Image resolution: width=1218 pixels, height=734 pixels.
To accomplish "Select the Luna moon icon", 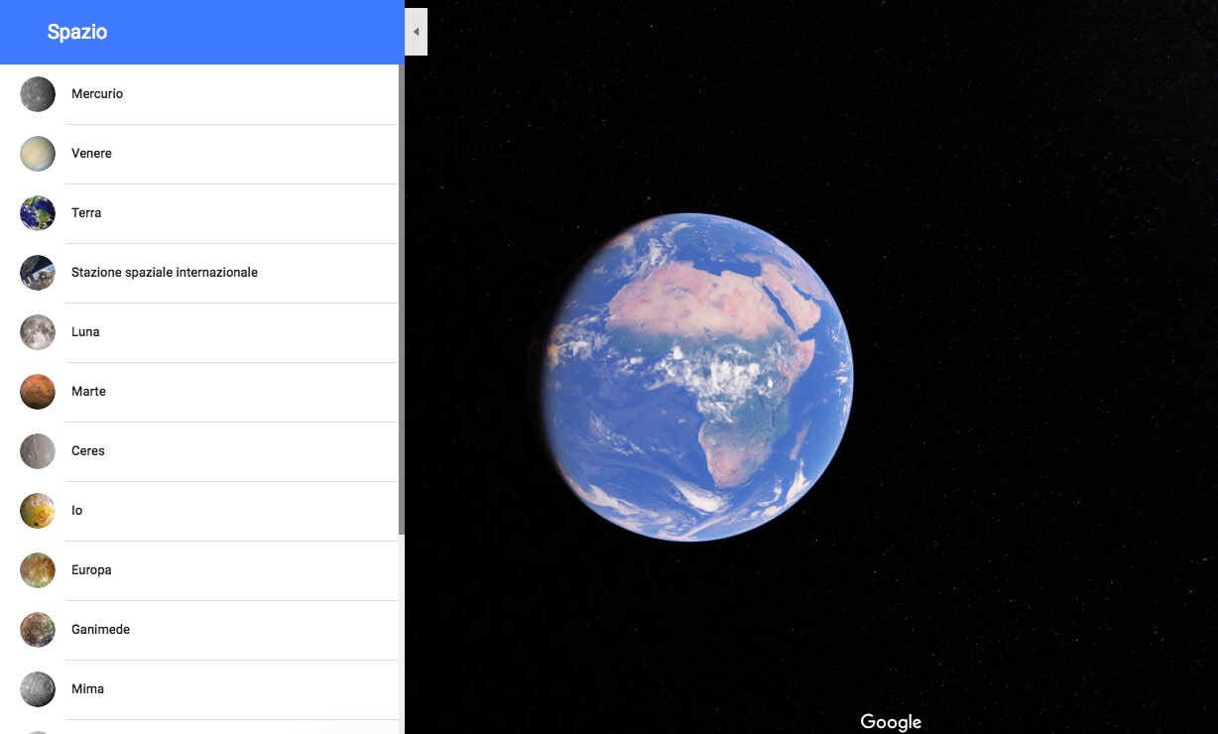I will [x=38, y=332].
